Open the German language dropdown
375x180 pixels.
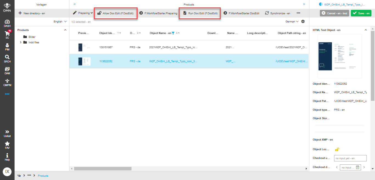[x=292, y=22]
